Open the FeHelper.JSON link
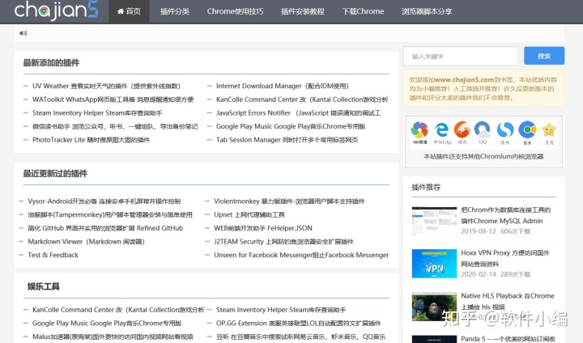The width and height of the screenshot is (583, 343). [263, 228]
